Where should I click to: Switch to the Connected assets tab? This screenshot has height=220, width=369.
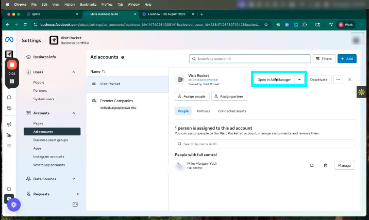pos(232,111)
